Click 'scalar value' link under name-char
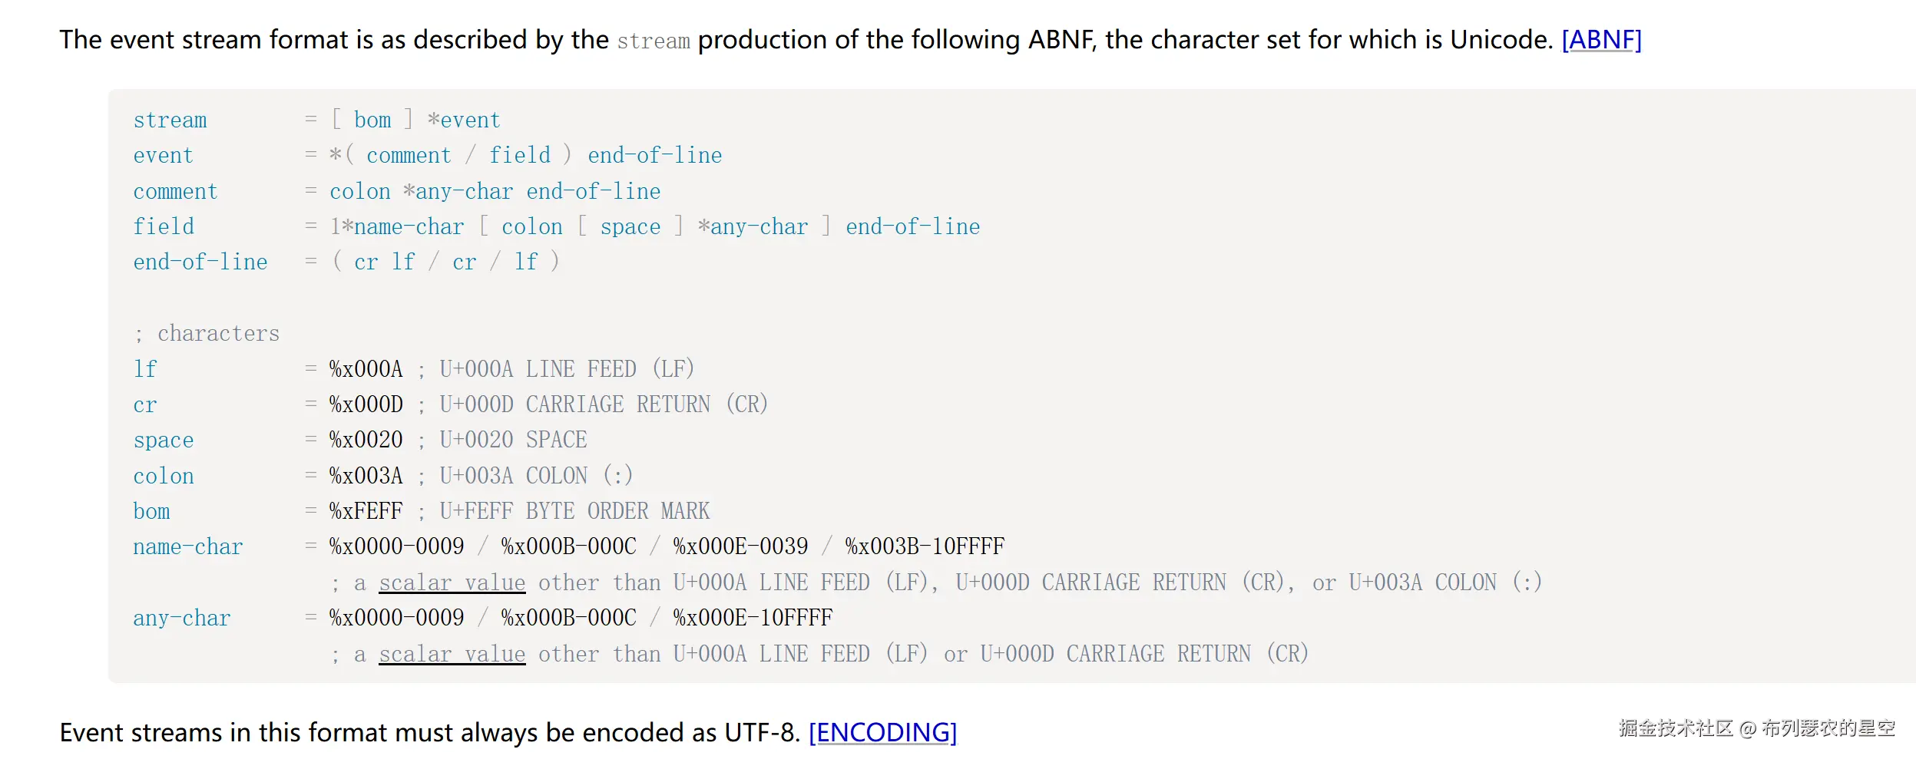 452,582
